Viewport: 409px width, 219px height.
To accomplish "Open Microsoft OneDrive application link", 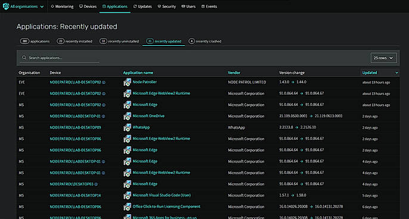I will tap(148, 116).
